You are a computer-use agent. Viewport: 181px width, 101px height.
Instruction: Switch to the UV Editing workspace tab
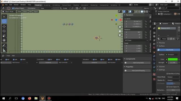(x=56, y=5)
